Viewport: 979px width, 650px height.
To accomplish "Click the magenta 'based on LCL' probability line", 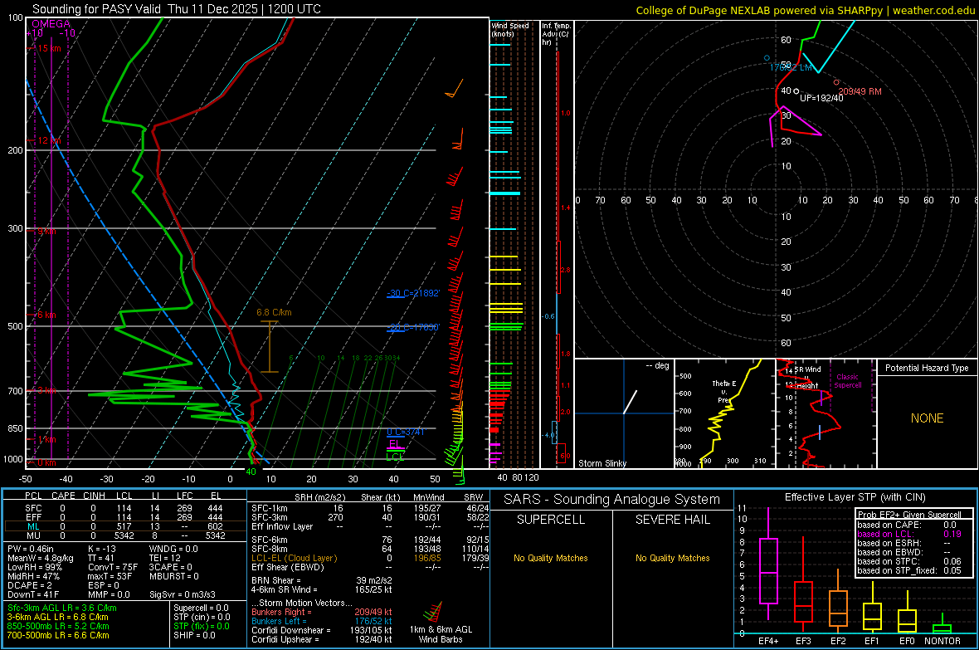I will pos(909,534).
